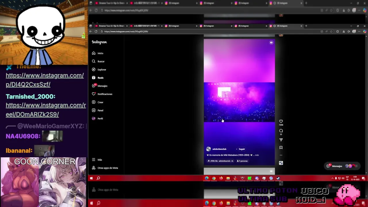Open comments on the reel
Screen dimensions: 368x207
(281, 131)
